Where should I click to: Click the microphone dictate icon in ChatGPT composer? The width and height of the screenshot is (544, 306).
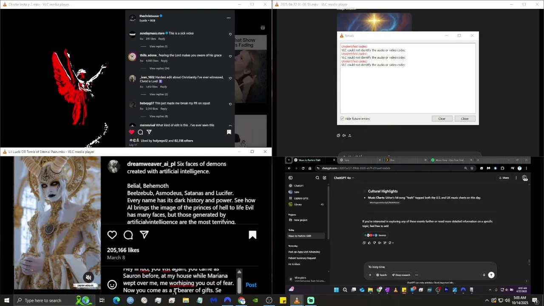pos(484,275)
